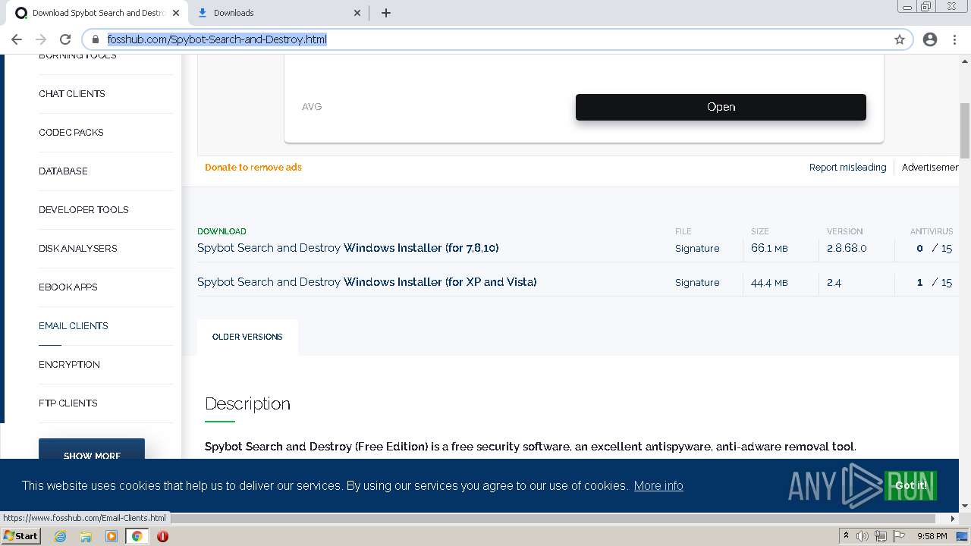Select the Chrome taskbar icon

[137, 536]
